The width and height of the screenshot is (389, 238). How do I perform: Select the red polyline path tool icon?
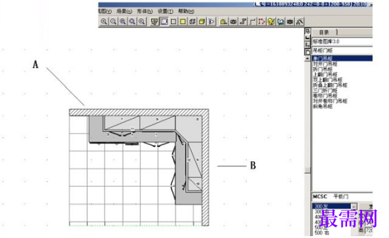(x=261, y=21)
